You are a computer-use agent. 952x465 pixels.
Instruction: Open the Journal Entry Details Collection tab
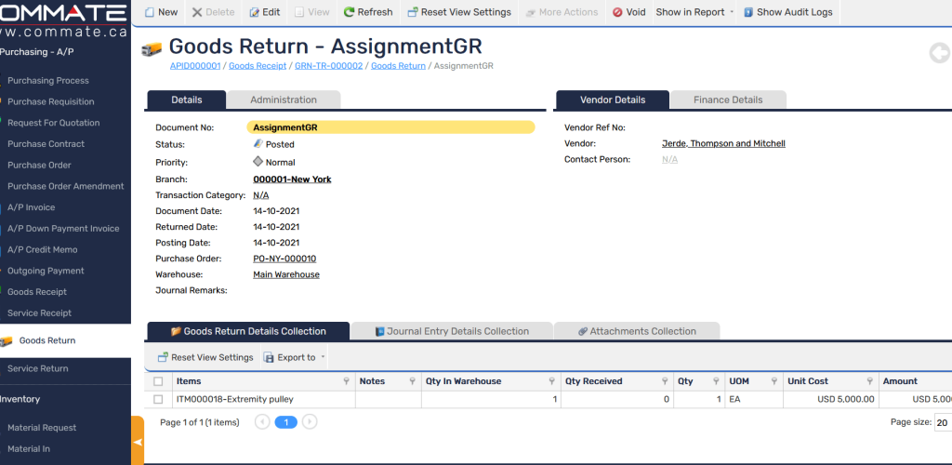(x=451, y=331)
